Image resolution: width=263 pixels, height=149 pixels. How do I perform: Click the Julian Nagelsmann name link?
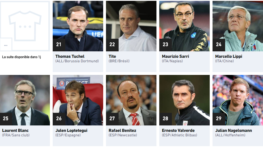pyautogui.click(x=234, y=130)
